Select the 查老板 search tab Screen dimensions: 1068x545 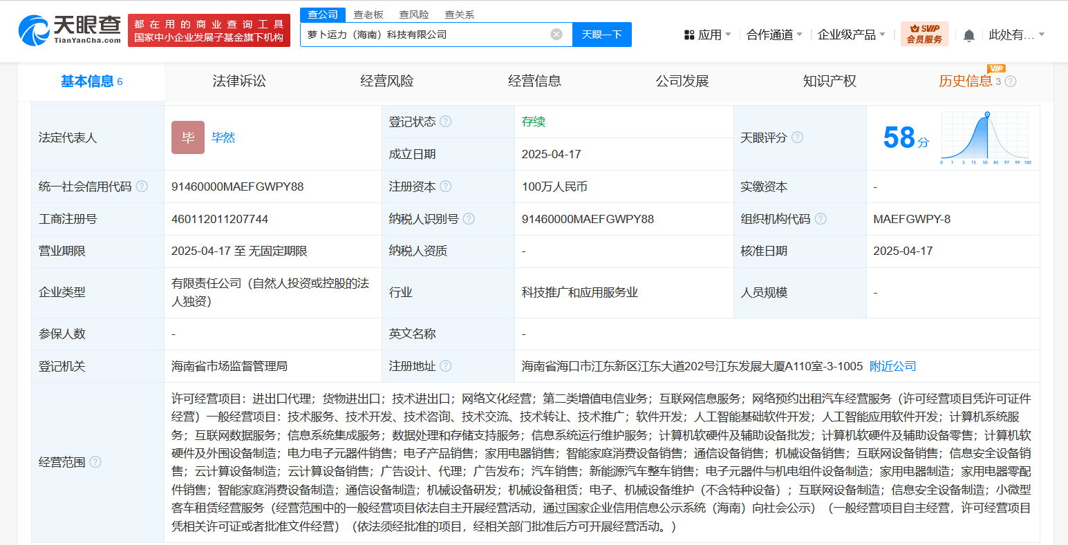click(x=368, y=15)
